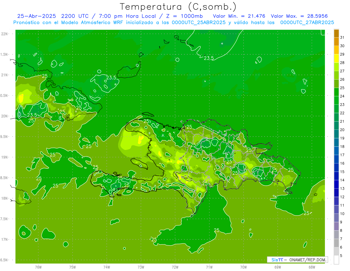
Task: Pick the blue swatch between 17 and 16
Action: click(x=336, y=159)
